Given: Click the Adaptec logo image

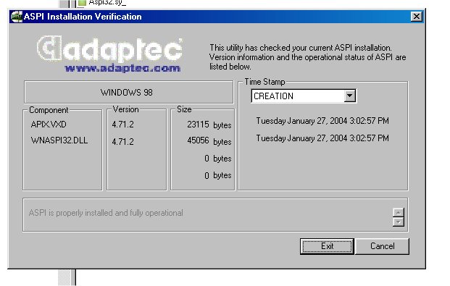Looking at the screenshot, I should coord(109,49).
